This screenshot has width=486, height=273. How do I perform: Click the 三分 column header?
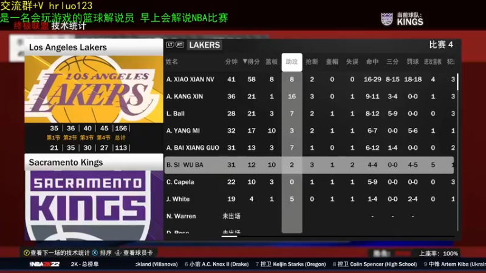[392, 62]
